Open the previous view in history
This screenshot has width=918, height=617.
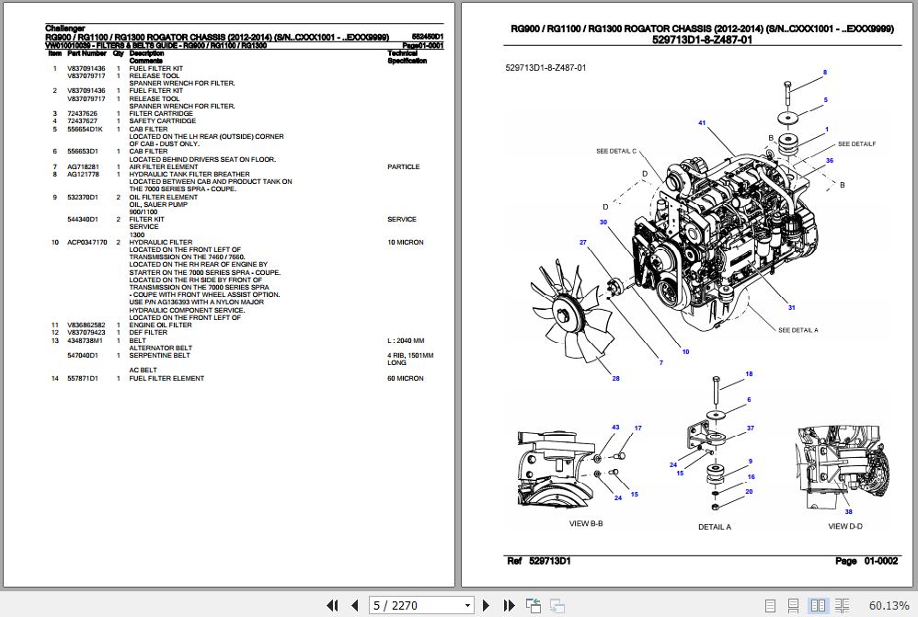pos(533,605)
